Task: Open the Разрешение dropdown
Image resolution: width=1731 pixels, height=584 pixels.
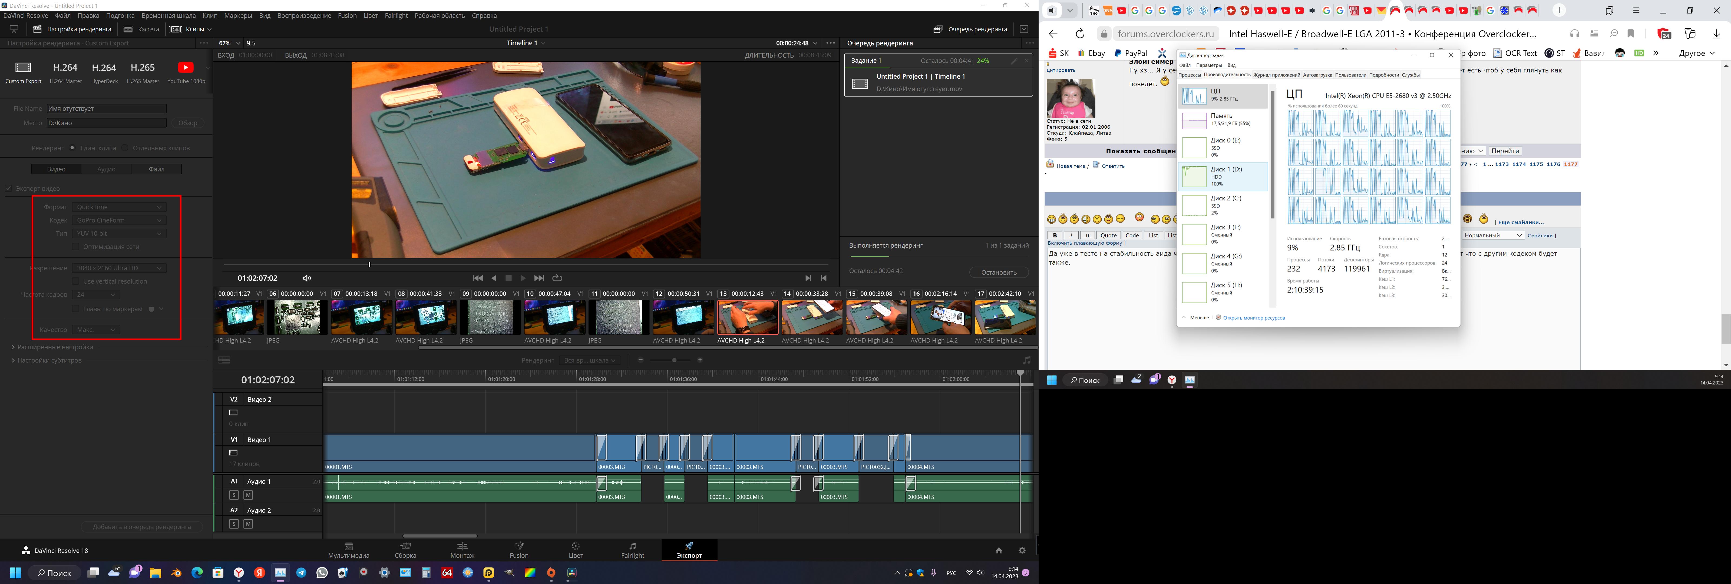Action: 119,268
